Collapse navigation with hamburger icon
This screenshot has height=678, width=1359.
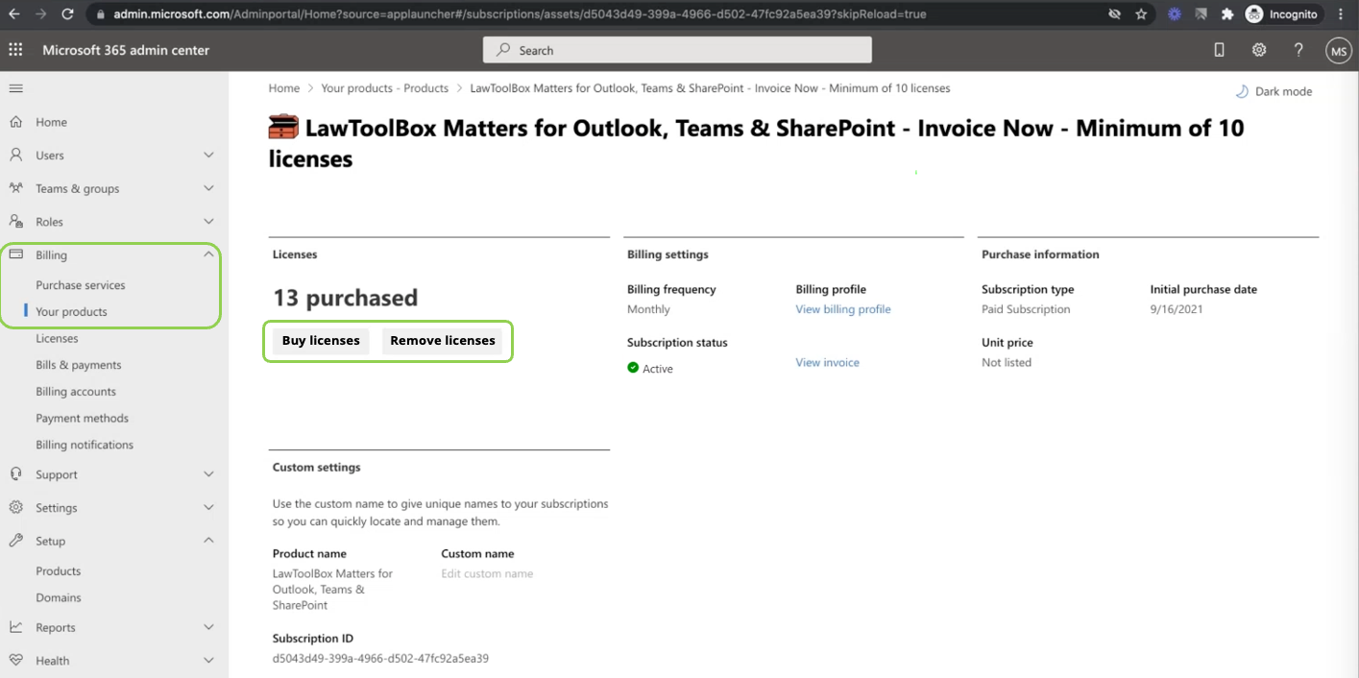click(x=15, y=88)
